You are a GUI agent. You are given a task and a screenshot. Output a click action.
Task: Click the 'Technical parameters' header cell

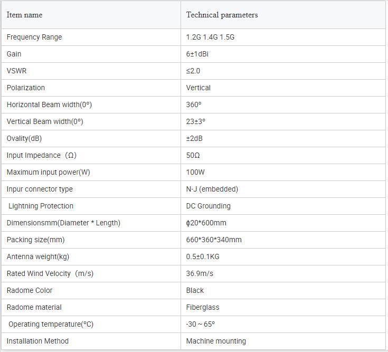(283, 15)
